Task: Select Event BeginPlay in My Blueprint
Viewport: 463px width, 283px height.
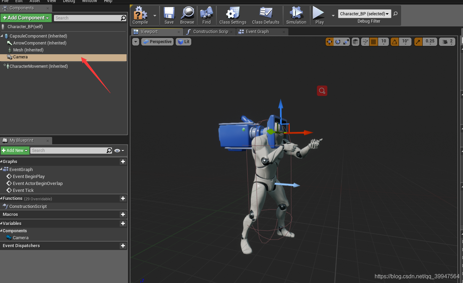Action: click(29, 177)
